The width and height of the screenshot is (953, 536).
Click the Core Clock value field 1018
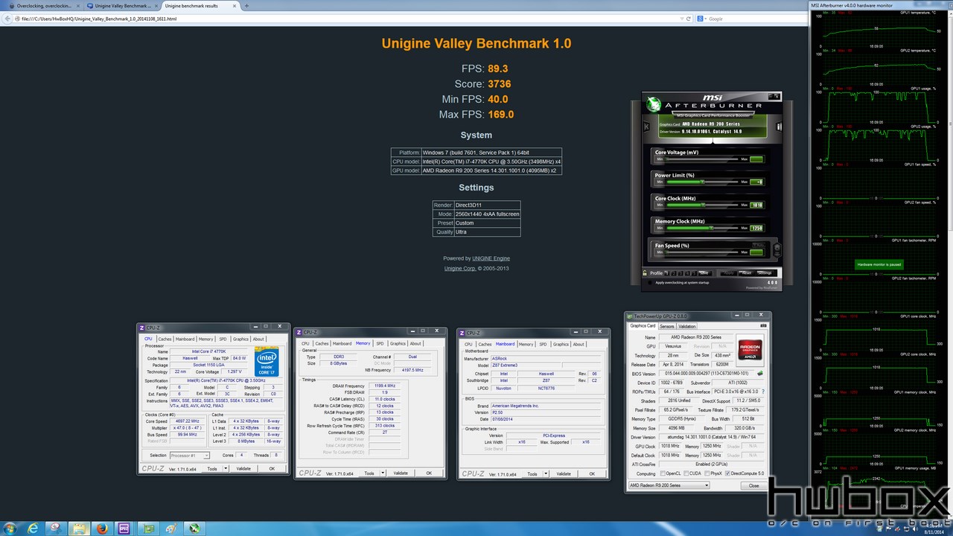pos(756,205)
